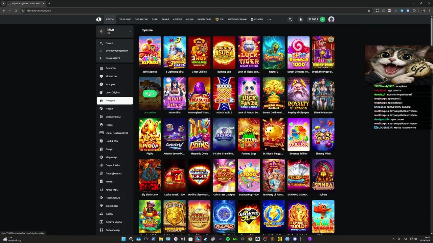Viewport: 433px width, 243px height.
Task: Open Бонус gift category in sidebar
Action: coord(115,149)
